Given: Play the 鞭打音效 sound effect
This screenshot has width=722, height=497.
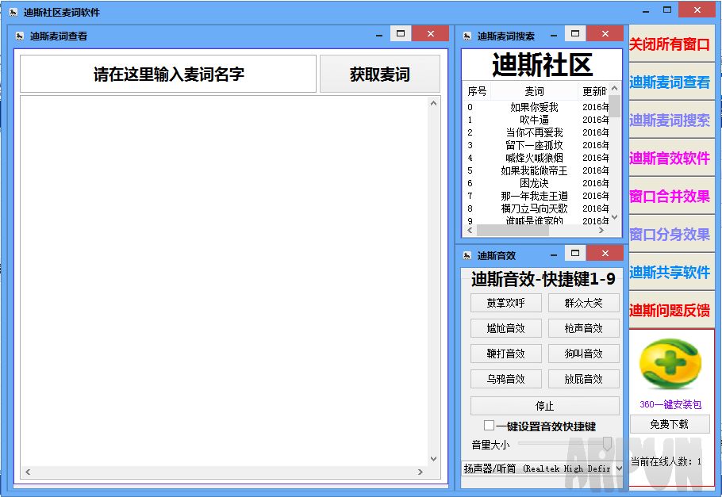Looking at the screenshot, I should coord(505,354).
